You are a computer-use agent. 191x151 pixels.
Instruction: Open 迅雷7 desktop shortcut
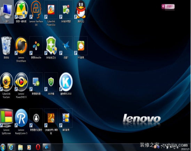pyautogui.click(x=66, y=48)
